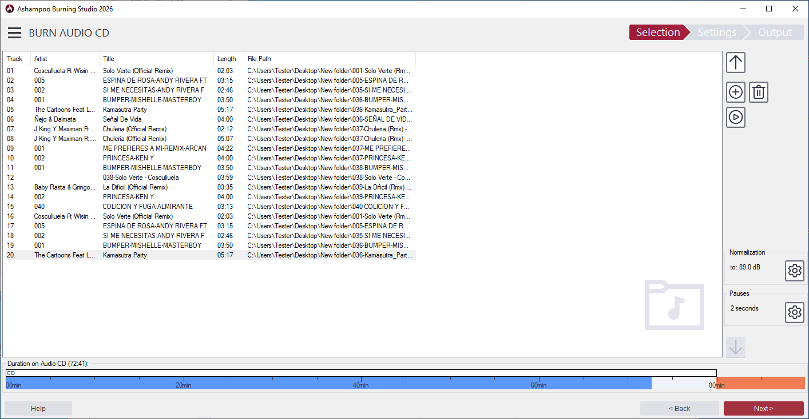This screenshot has width=809, height=419.
Task: Delete the selected track using the trash icon
Action: [x=758, y=92]
